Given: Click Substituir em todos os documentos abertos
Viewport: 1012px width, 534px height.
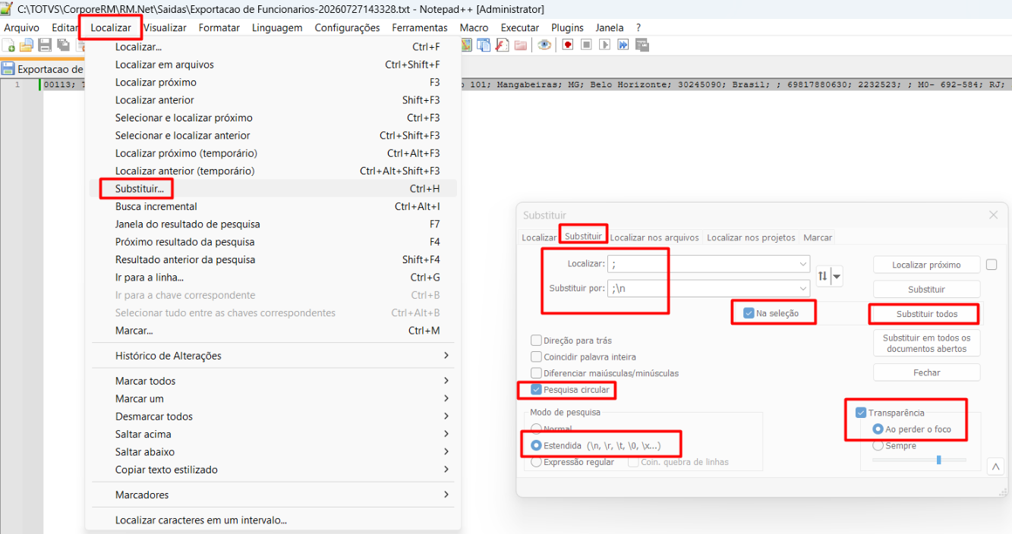Looking at the screenshot, I should tap(926, 343).
